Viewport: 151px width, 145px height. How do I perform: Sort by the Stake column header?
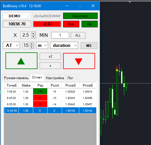coord(26,85)
